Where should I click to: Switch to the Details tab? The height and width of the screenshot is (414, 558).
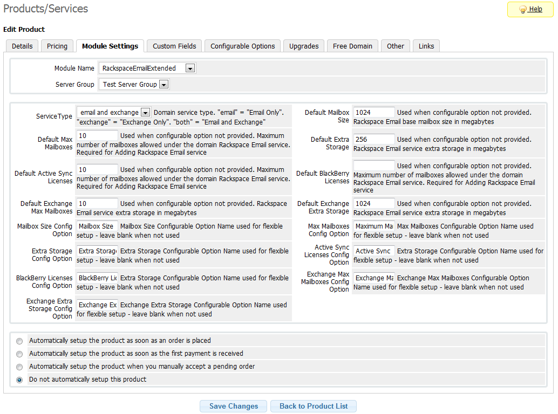(x=22, y=46)
